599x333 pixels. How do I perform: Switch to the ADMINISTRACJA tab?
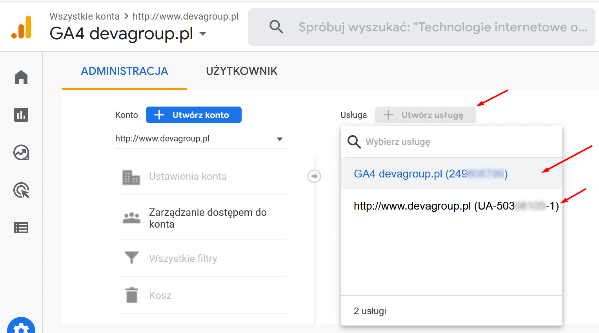pyautogui.click(x=124, y=71)
